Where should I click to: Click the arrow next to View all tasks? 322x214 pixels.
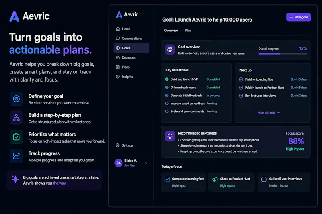point(278,113)
